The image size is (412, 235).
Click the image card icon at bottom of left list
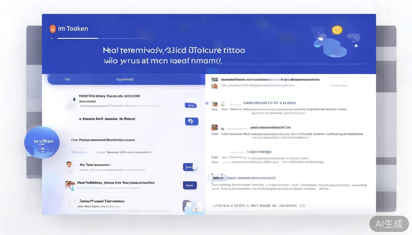pyautogui.click(x=193, y=207)
